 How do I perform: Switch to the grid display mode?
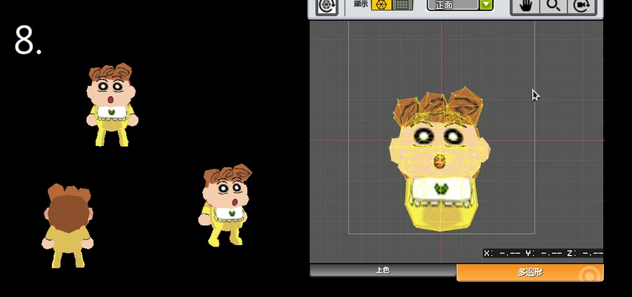(x=402, y=5)
